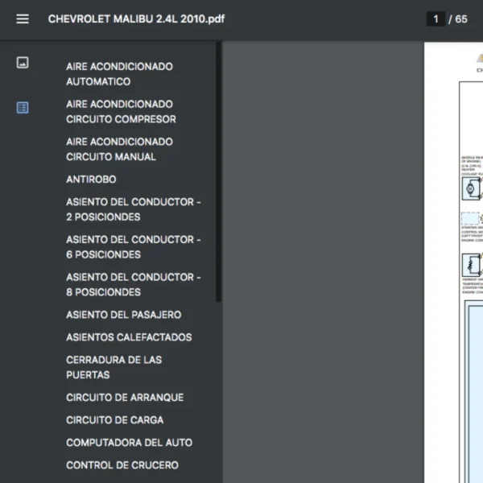Go to COMPUTADORA DEL AUTO section
This screenshot has width=483, height=483.
point(129,443)
